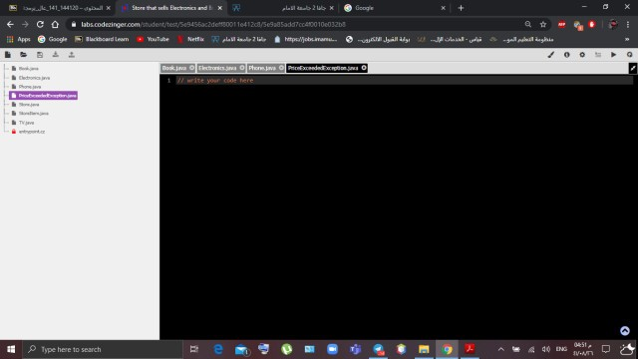Open the ABP ad blocker extension
The height and width of the screenshot is (359, 638).
click(562, 24)
